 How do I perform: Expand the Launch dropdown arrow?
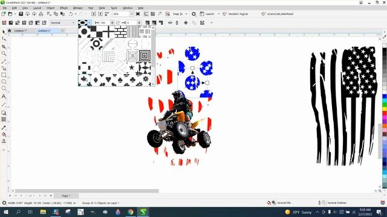219,14
